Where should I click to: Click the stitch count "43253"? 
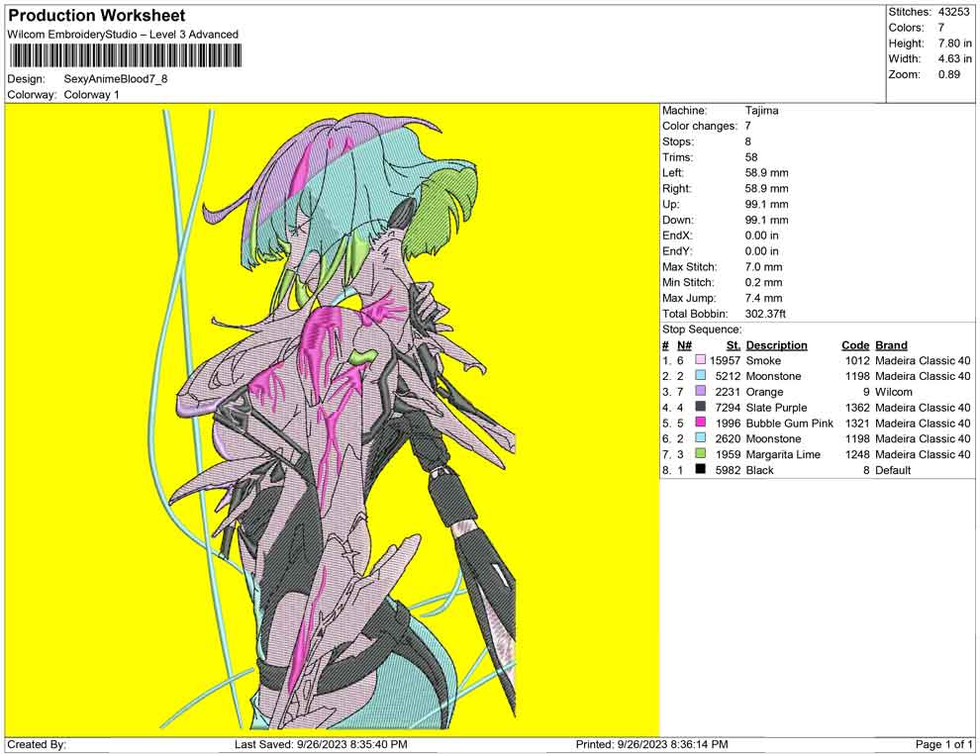click(x=953, y=12)
